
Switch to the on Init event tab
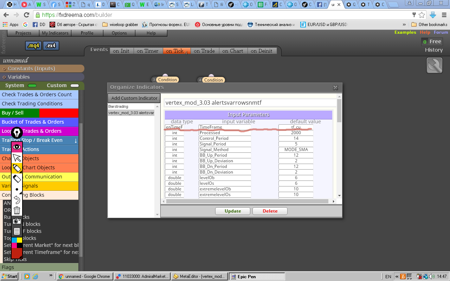(121, 51)
